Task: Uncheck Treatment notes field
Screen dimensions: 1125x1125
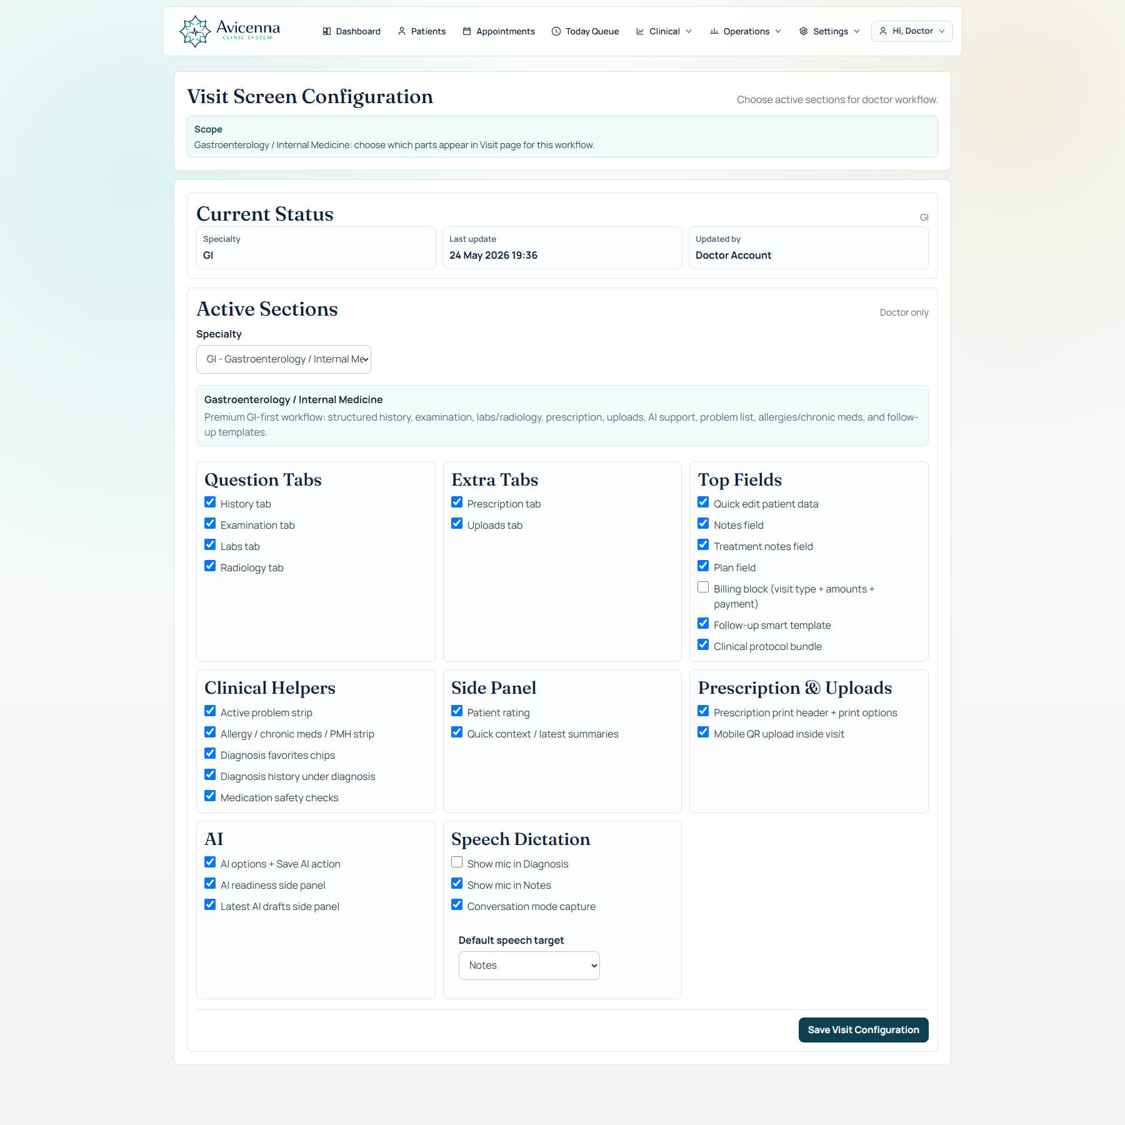Action: [x=703, y=545]
